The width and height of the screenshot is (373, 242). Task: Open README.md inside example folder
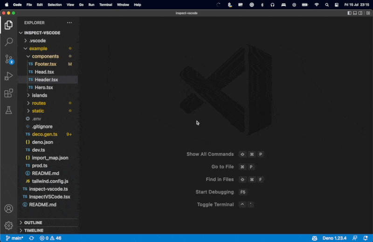click(48, 174)
